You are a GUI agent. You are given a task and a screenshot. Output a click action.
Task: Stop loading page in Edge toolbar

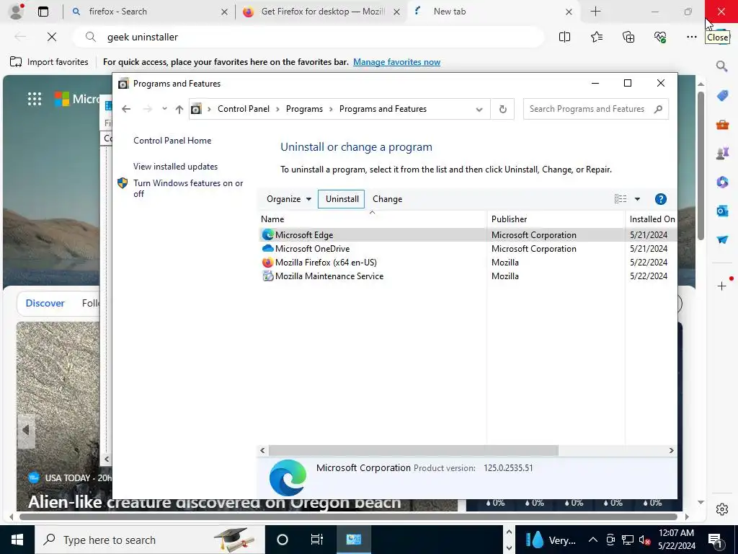coord(52,37)
